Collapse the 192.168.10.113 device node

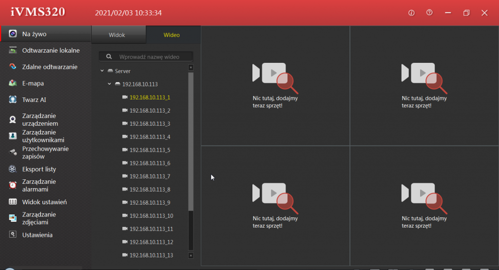[x=110, y=84]
